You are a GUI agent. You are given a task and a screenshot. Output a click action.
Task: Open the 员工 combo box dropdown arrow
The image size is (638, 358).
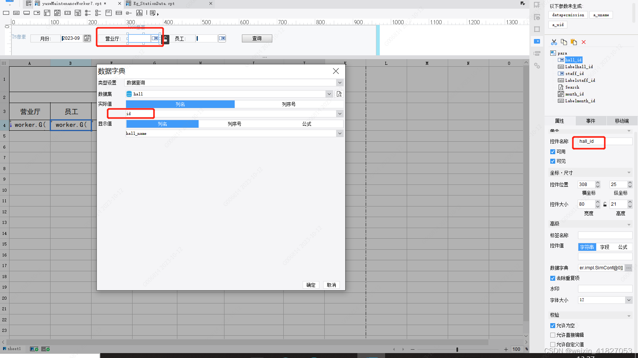(222, 38)
